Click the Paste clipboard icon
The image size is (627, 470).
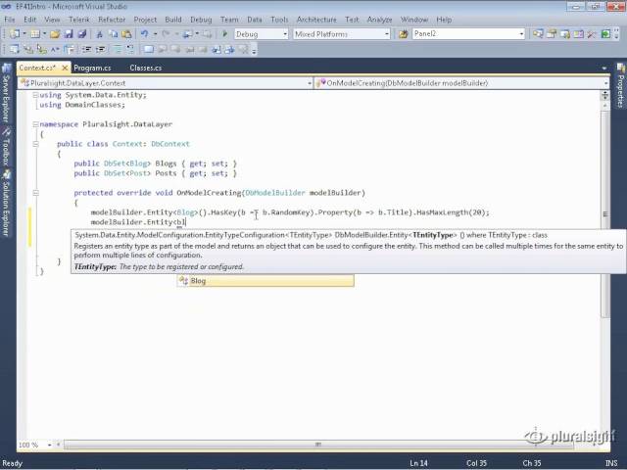pyautogui.click(x=126, y=34)
